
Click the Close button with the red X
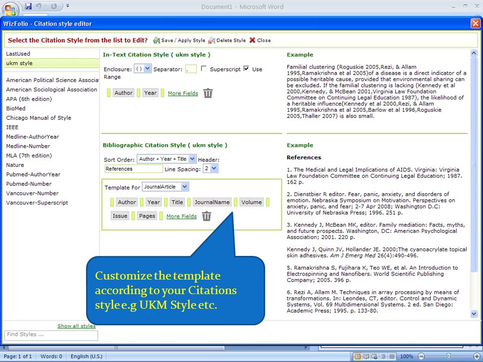pos(260,40)
